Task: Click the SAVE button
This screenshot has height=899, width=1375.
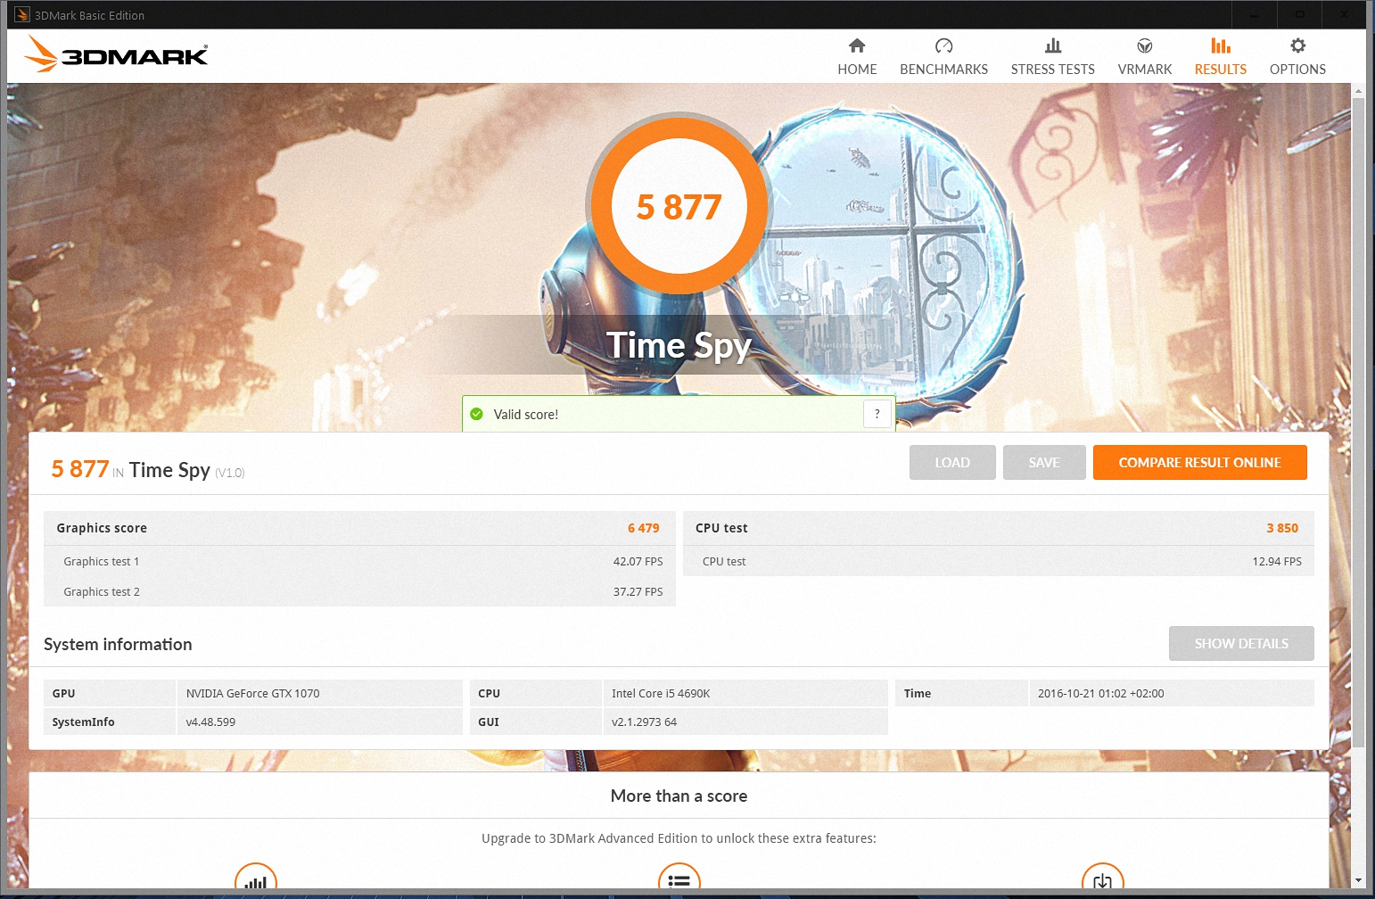Action: point(1044,462)
